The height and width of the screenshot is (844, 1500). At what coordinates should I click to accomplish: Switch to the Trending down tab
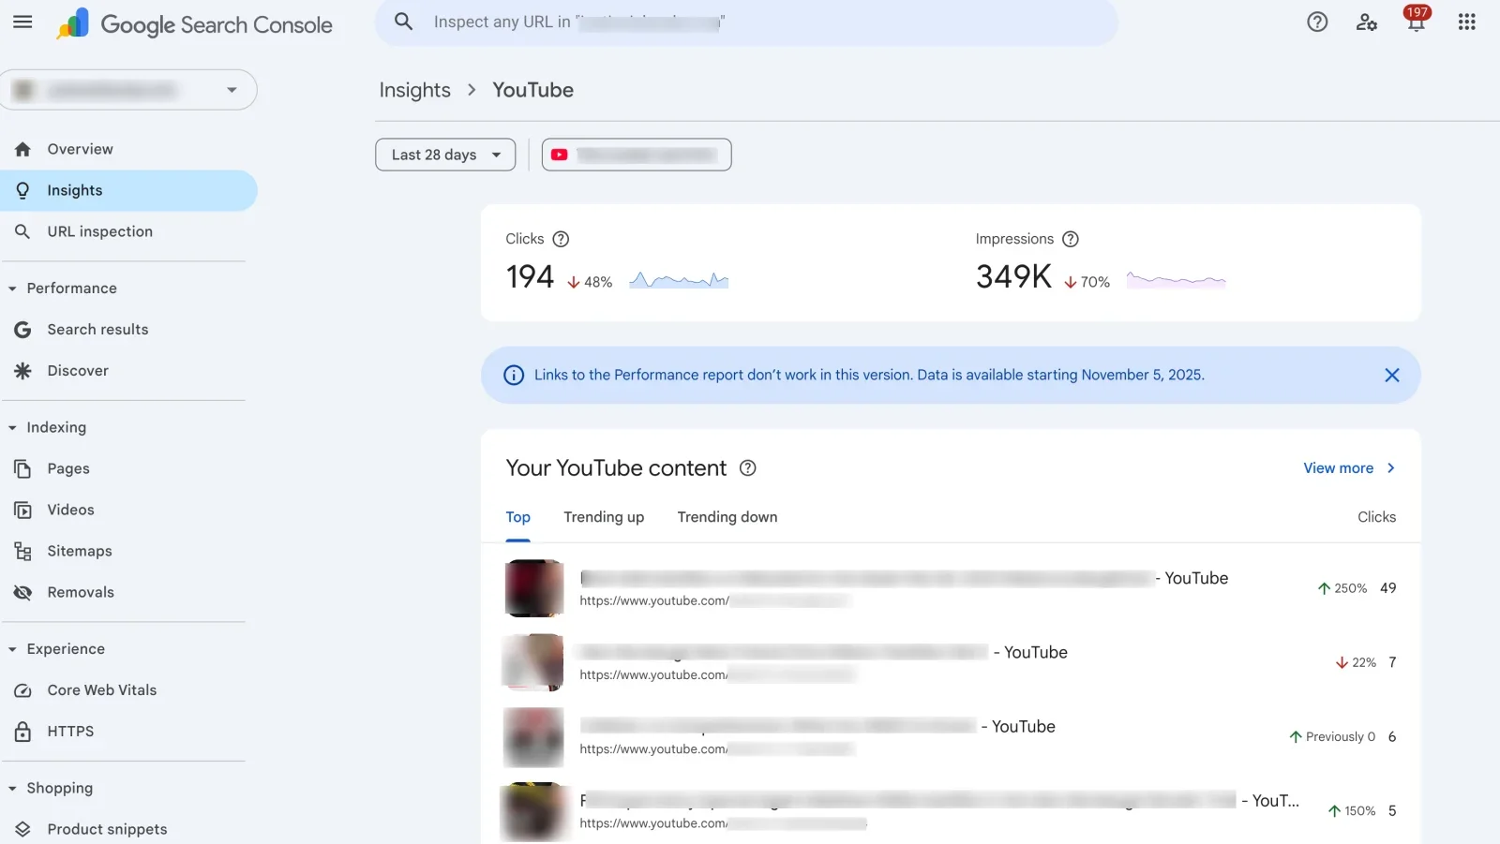[727, 517]
